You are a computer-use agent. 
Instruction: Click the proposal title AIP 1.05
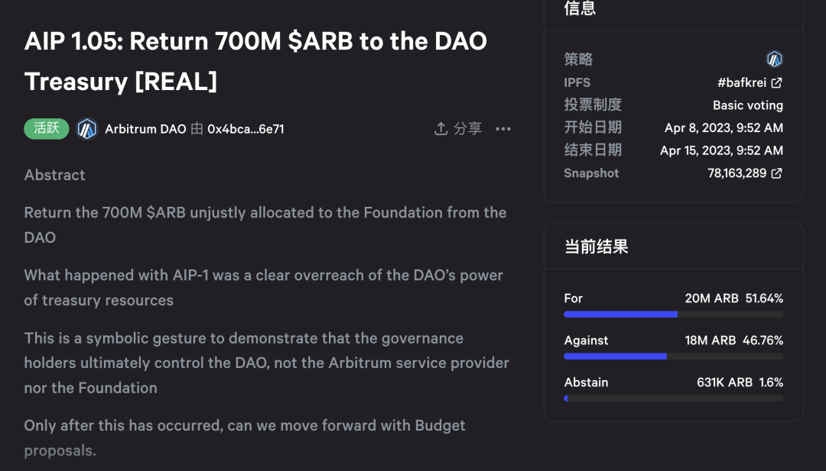[255, 61]
